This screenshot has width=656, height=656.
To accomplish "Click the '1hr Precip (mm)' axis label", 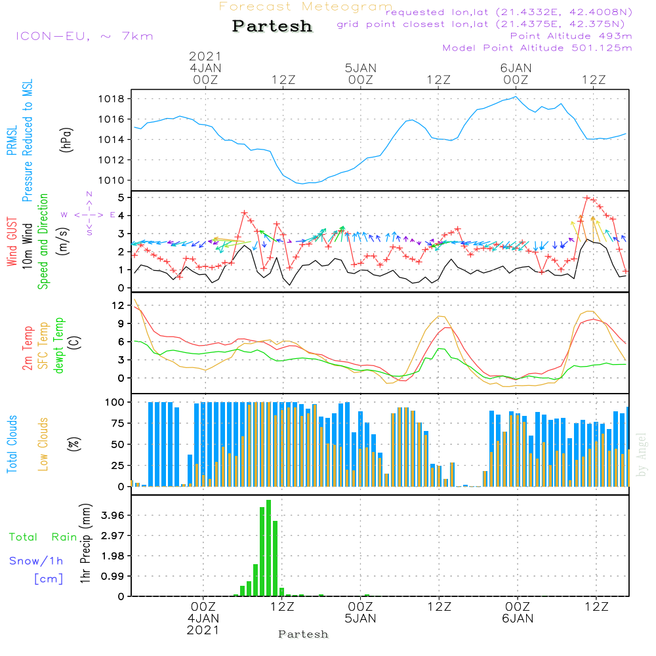I will (85, 543).
